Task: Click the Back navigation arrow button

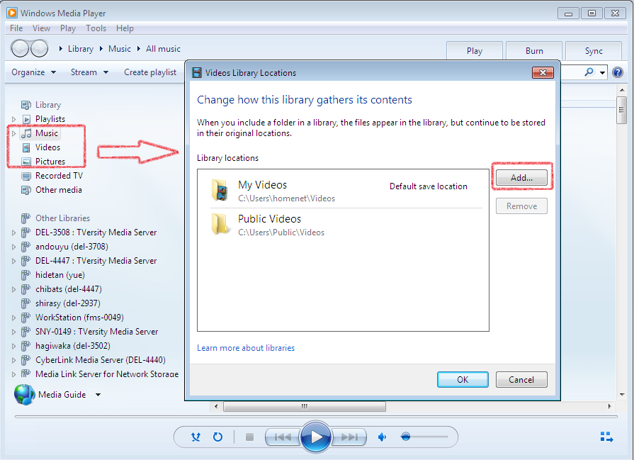Action: [x=19, y=49]
